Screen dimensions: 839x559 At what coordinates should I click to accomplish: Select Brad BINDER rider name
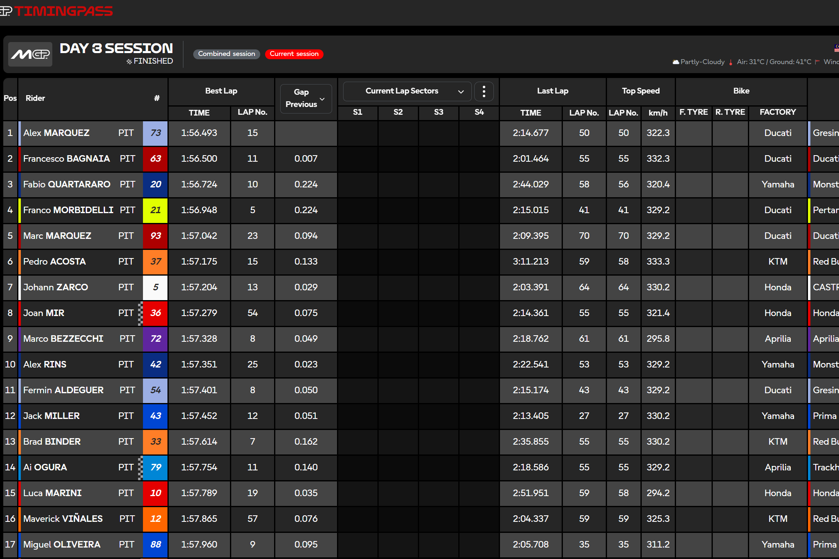coord(52,442)
